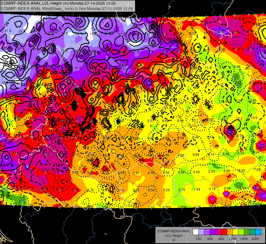Click the white legend swatch
The image size is (266, 244).
[196, 232]
